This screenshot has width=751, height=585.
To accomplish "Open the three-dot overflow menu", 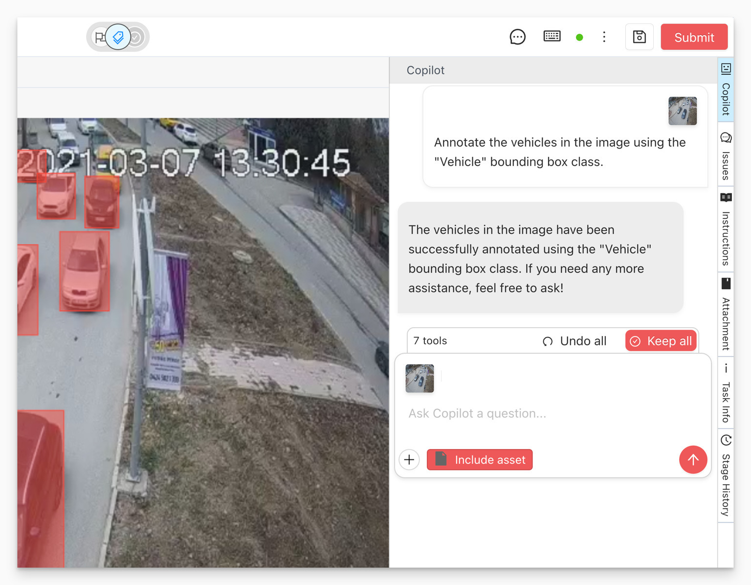I will click(604, 37).
